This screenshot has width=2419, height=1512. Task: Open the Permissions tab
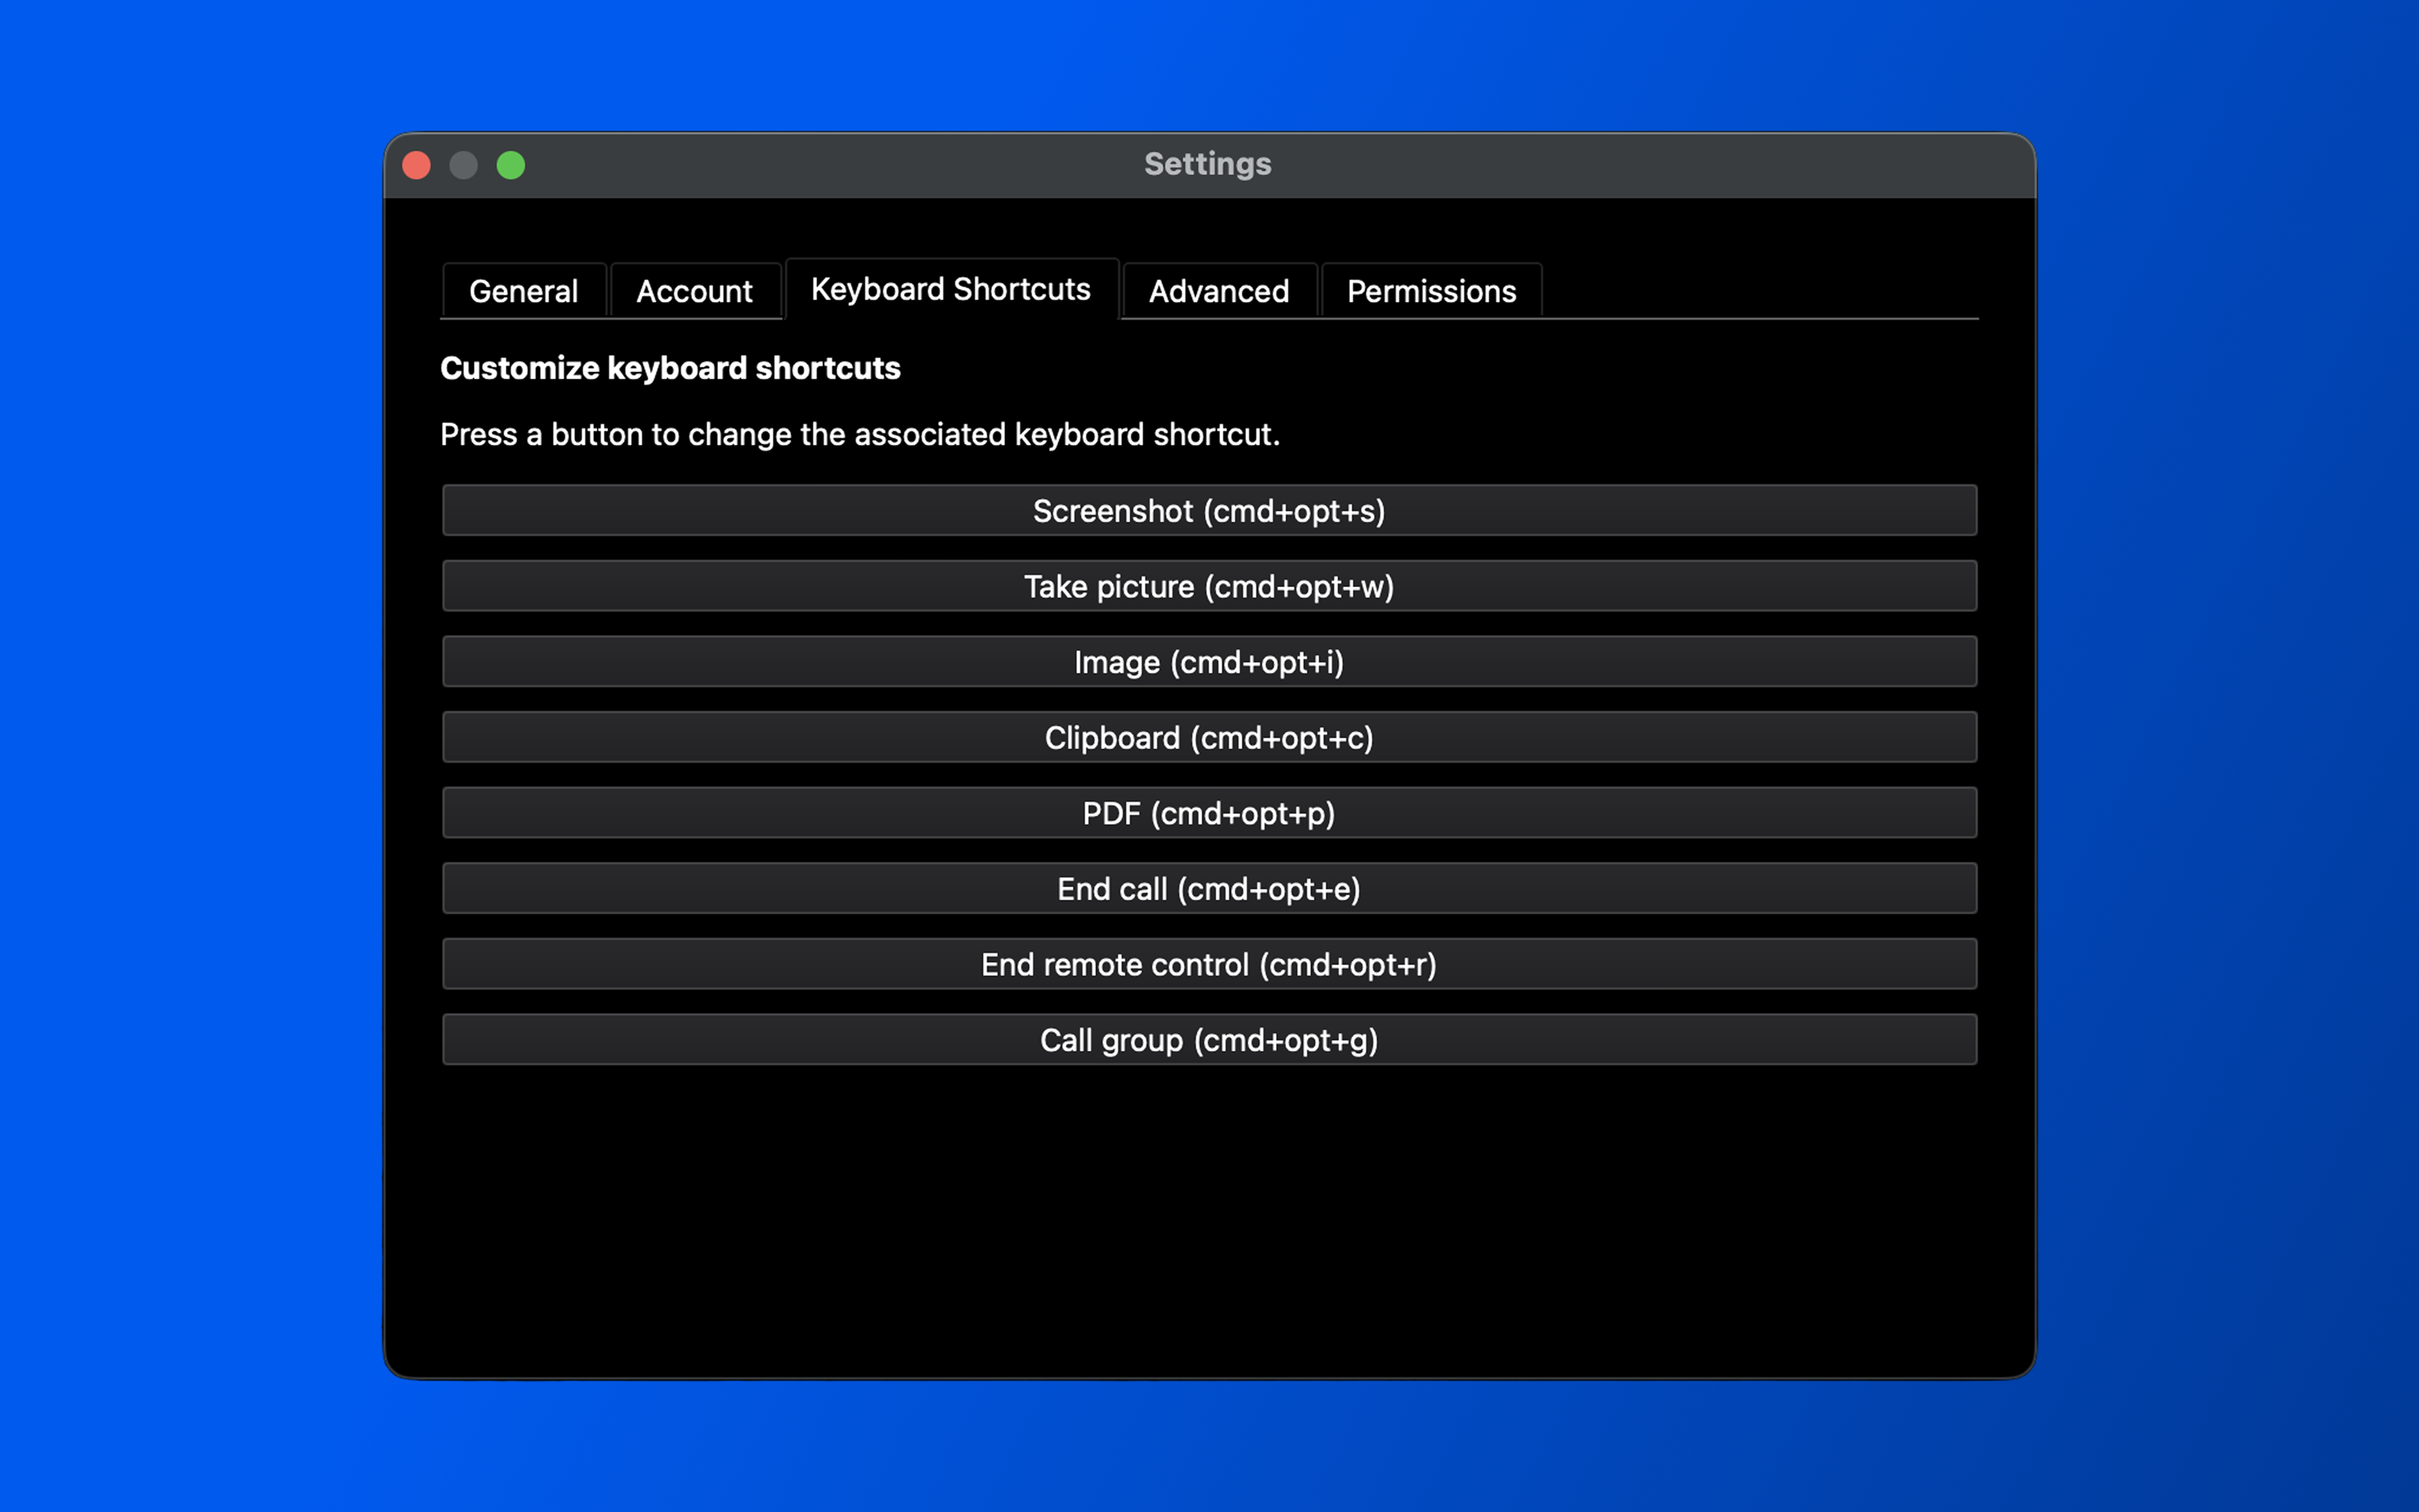1432,290
